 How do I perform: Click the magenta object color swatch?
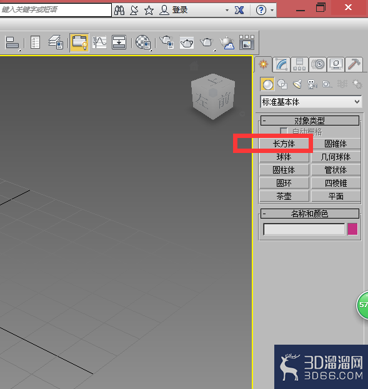pyautogui.click(x=352, y=229)
